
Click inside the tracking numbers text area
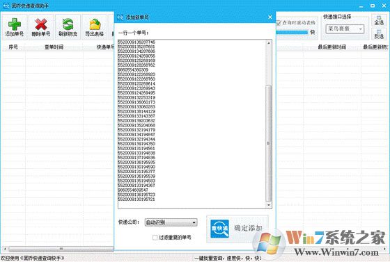tap(192, 124)
